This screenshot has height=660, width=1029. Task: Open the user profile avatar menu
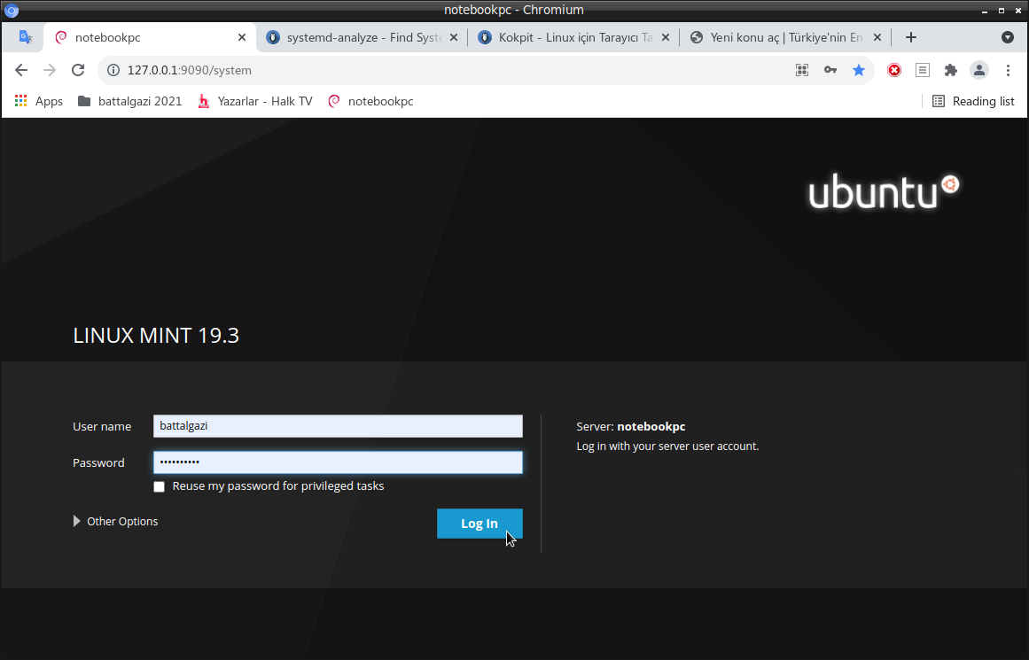point(979,70)
